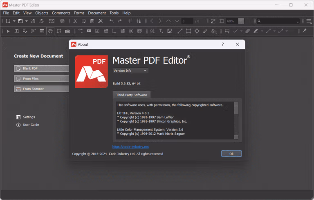Expand the search box dropdown arrow
The image size is (314, 200).
[x=298, y=21]
